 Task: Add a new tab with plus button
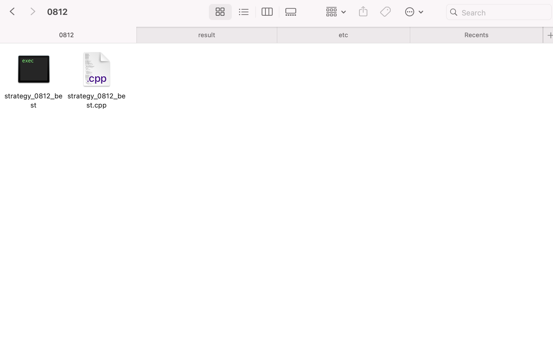(549, 35)
